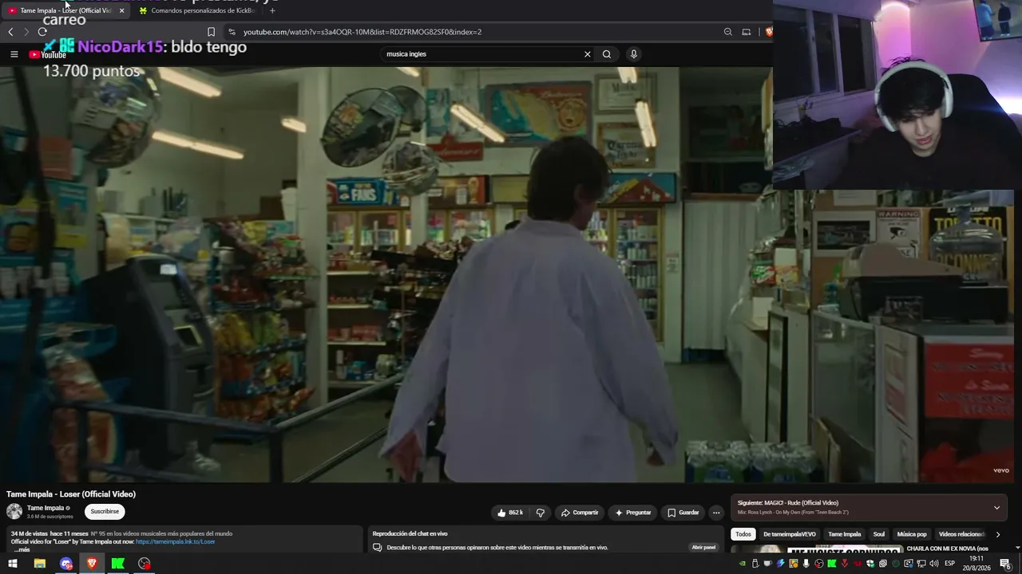This screenshot has width=1022, height=574.
Task: Bookmark this page in the address bar
Action: 211,32
